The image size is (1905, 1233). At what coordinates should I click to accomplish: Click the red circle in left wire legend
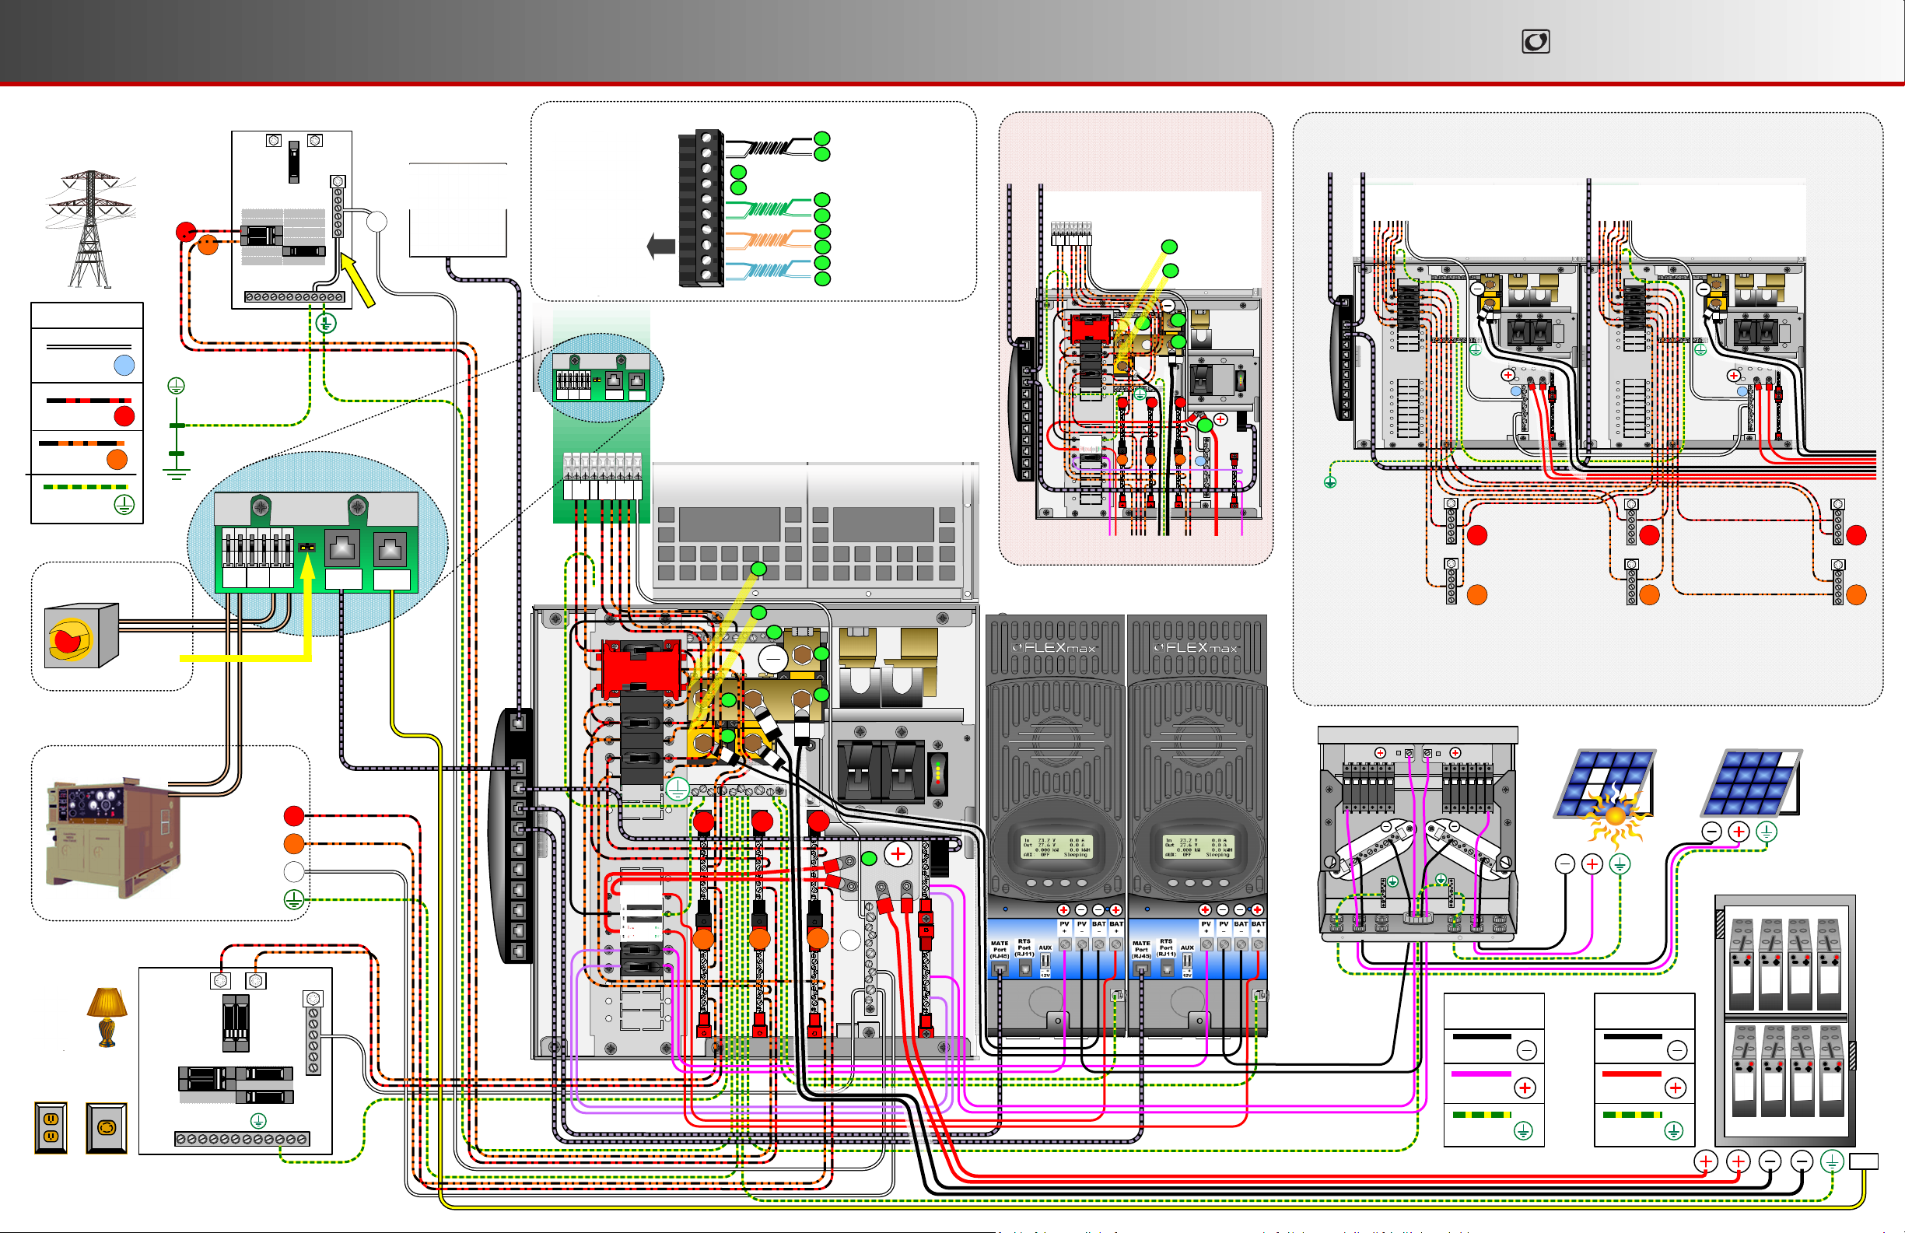click(x=124, y=416)
